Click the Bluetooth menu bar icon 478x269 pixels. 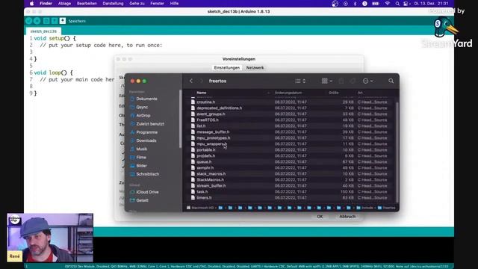(x=355, y=3)
